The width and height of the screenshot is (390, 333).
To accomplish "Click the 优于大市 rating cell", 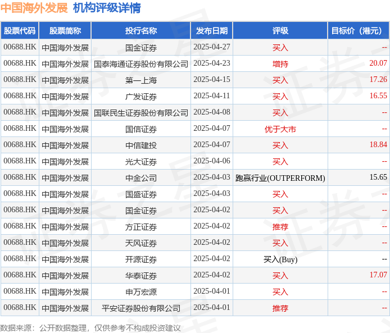I will pyautogui.click(x=280, y=129).
